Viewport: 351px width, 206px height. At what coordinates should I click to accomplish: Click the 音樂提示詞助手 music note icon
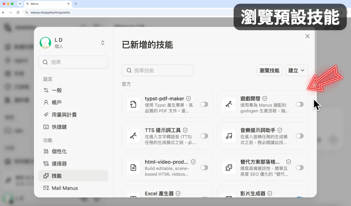[229, 136]
